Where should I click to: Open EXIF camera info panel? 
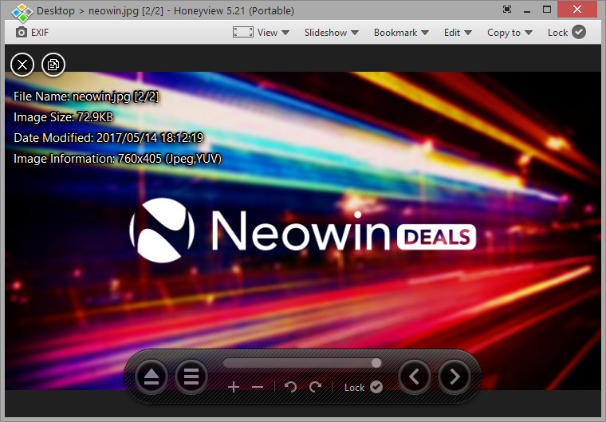pyautogui.click(x=32, y=33)
